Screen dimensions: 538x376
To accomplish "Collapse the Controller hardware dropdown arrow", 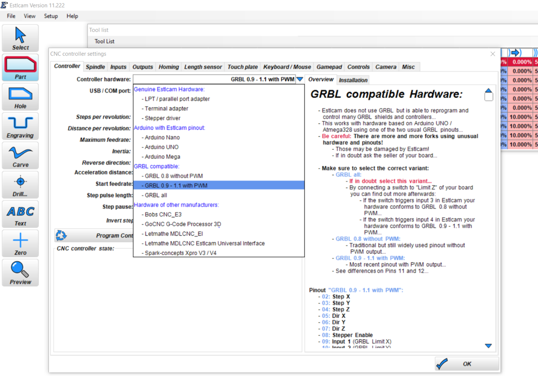I will point(299,80).
